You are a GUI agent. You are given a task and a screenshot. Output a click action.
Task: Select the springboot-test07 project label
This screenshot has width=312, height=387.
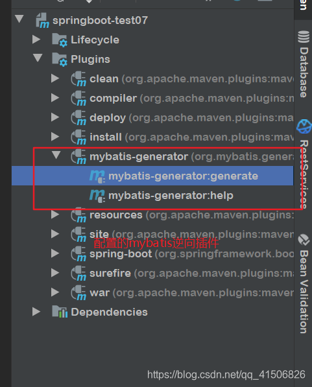pos(100,20)
